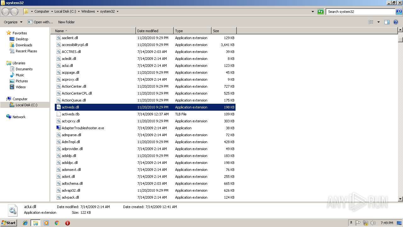Click into the Search system32 field
Viewport: 403px width, 227px height.
click(360, 12)
